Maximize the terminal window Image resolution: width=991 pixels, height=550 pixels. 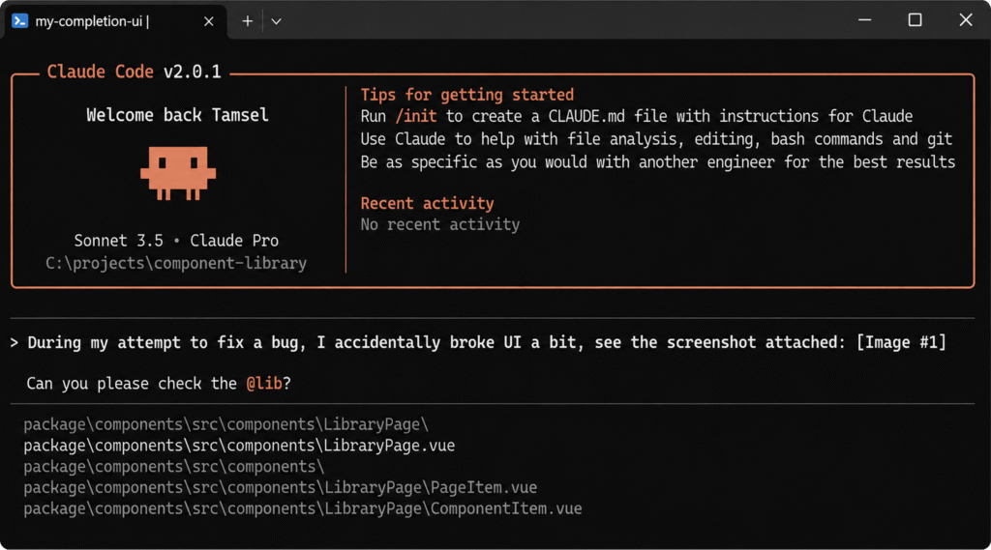(x=915, y=20)
